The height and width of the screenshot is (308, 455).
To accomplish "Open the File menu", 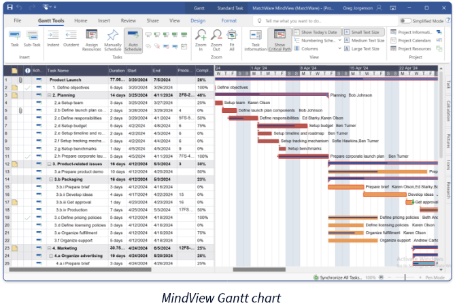I will (x=18, y=20).
